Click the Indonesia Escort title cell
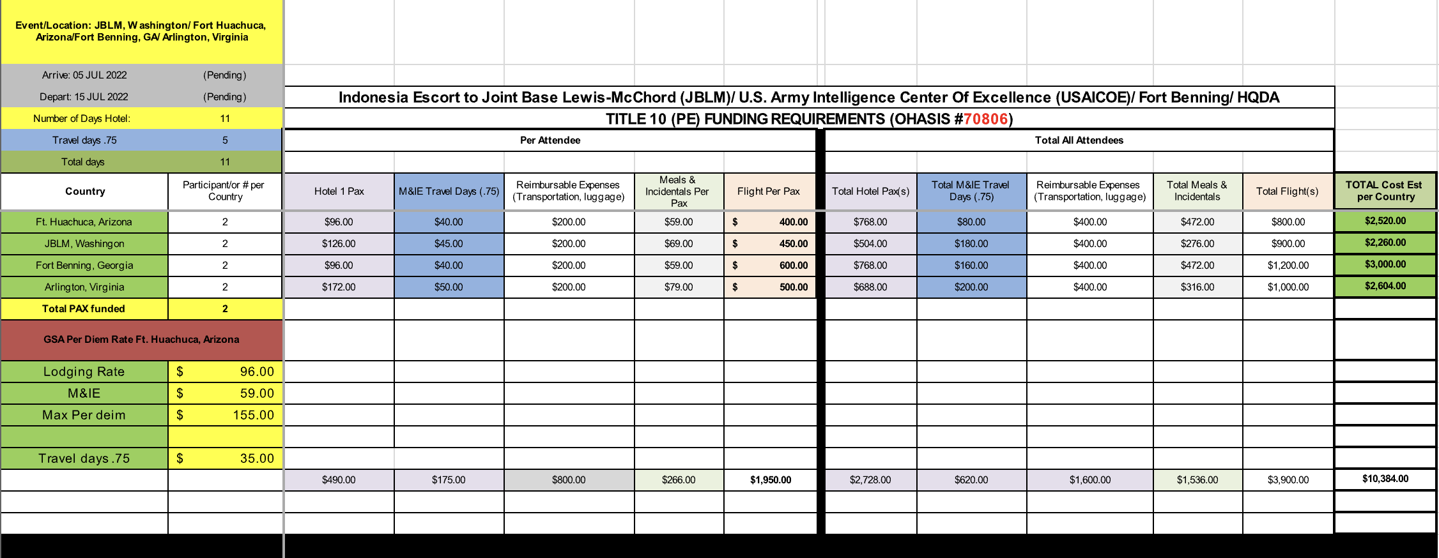 [x=808, y=97]
